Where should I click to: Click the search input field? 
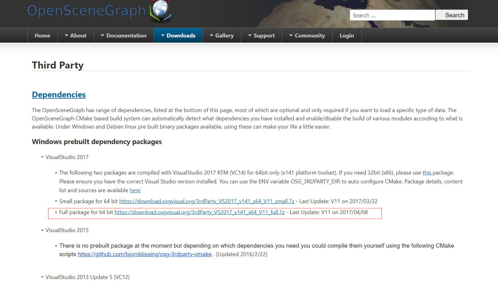392,15
